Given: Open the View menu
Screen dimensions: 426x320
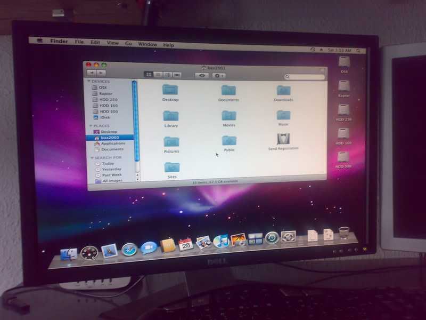Looking at the screenshot, I should (112, 43).
